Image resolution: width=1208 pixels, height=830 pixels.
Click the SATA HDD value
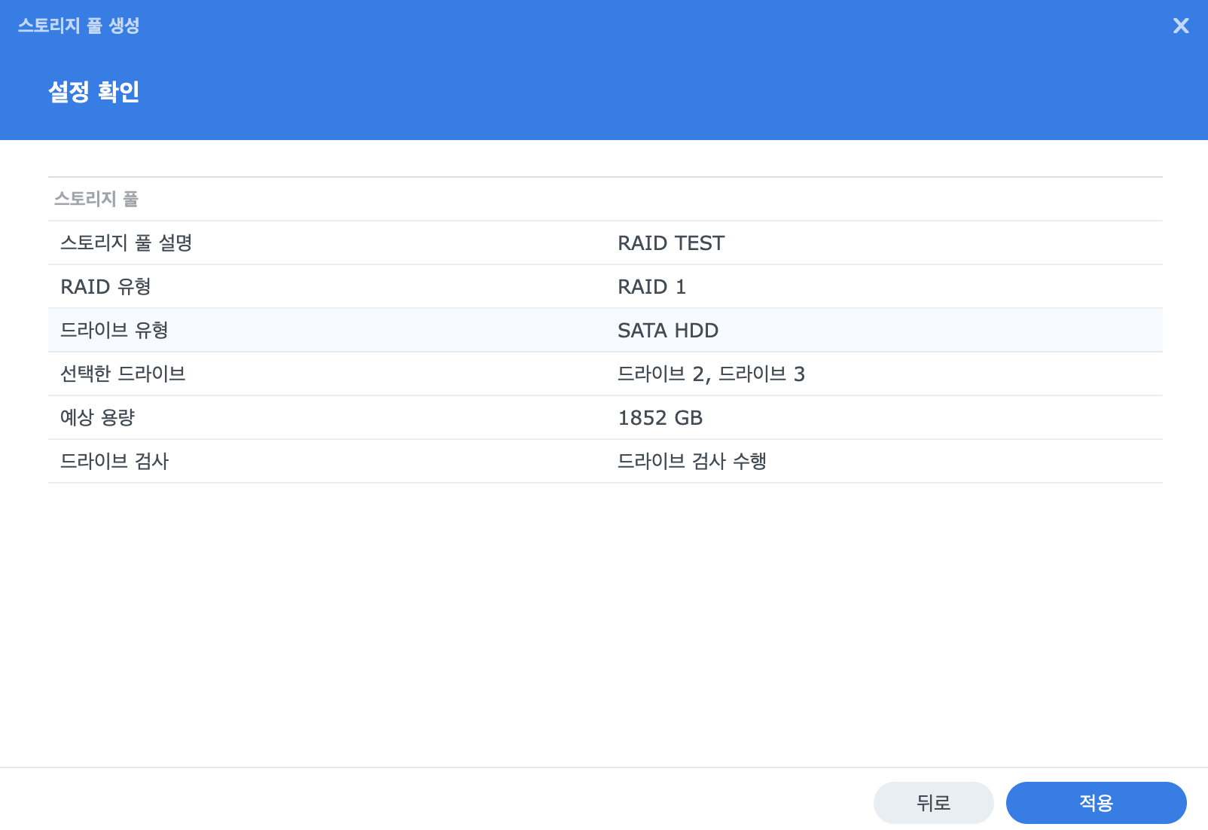click(x=668, y=331)
